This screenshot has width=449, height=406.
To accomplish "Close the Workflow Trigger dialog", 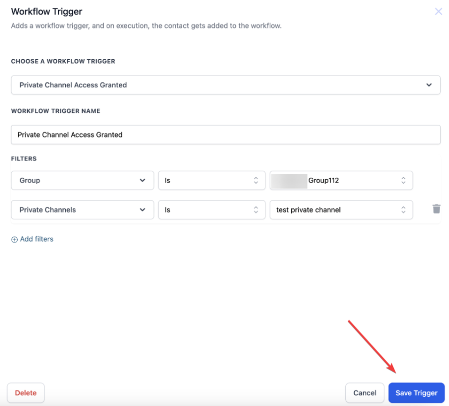I will [438, 11].
